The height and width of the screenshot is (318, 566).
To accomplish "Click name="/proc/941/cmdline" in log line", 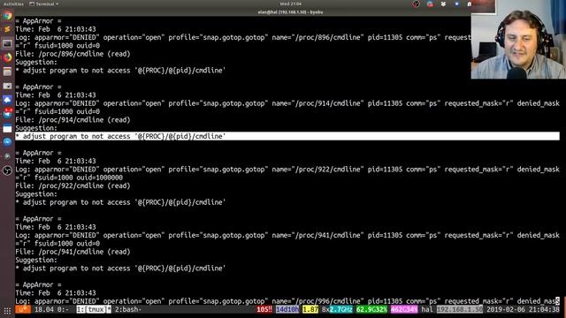I will click(x=317, y=236).
